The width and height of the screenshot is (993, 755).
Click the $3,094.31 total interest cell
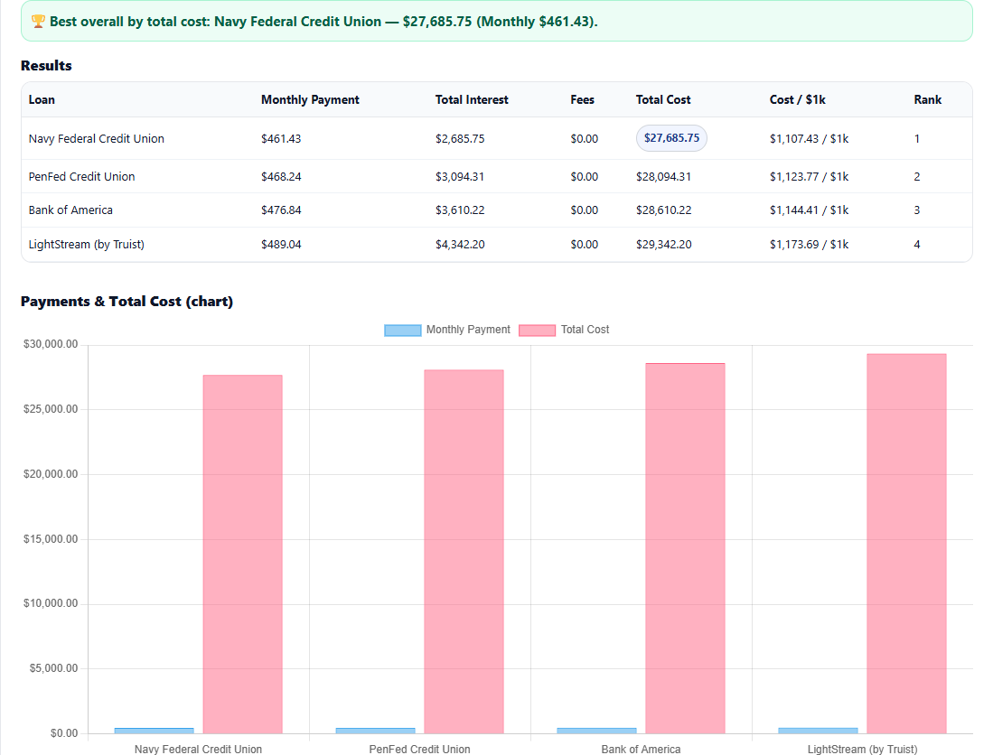[460, 177]
